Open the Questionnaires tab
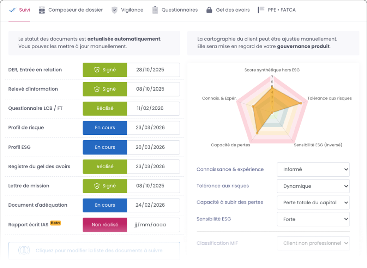Image resolution: width=367 pixels, height=268 pixels. coord(179,10)
